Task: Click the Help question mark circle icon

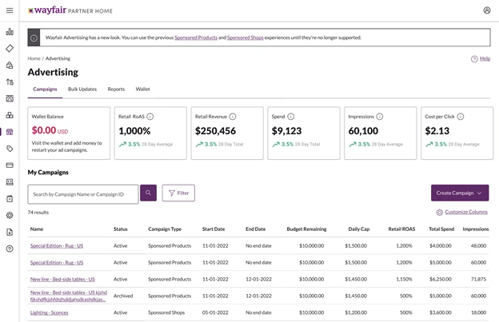Action: click(474, 59)
